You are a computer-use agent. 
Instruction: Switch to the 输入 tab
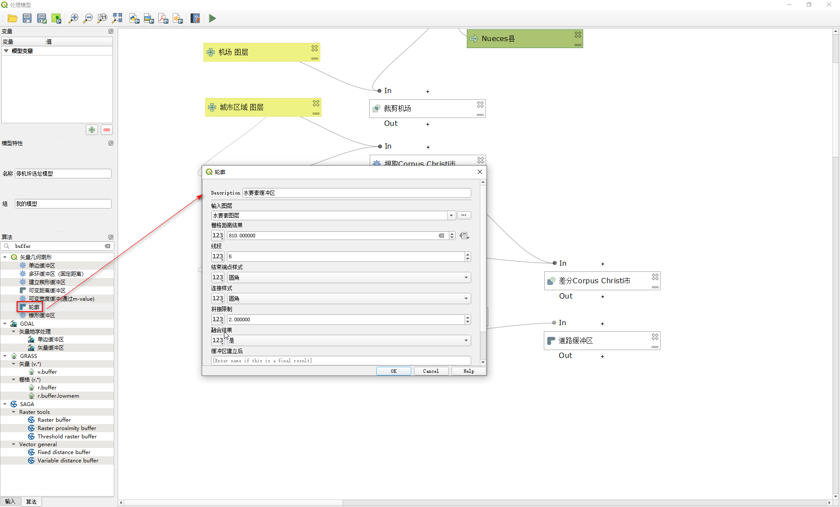click(x=10, y=502)
